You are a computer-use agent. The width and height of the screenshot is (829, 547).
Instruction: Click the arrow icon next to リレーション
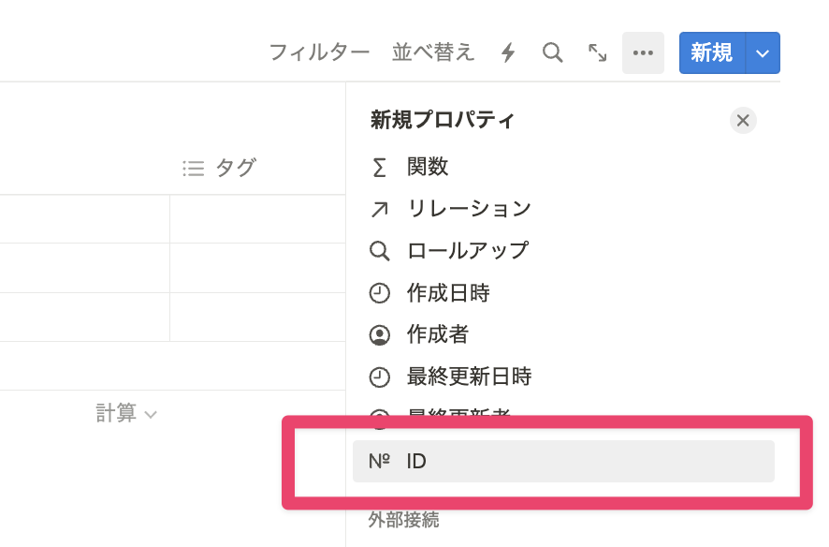[379, 210]
